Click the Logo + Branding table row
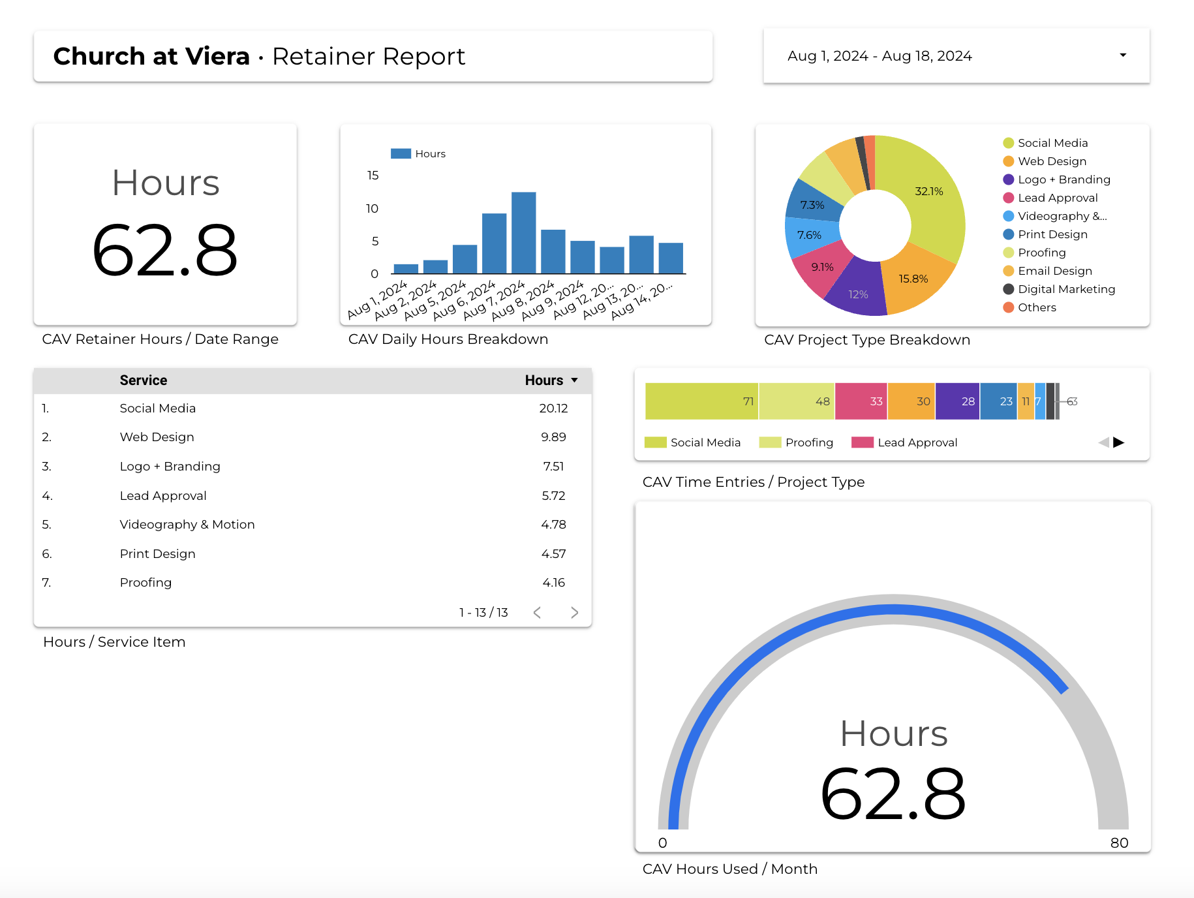 (313, 467)
